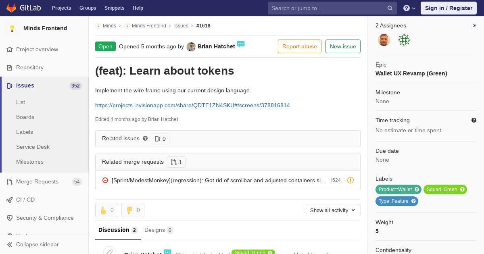
Task: Click the first assignee avatar
Action: coord(384,40)
